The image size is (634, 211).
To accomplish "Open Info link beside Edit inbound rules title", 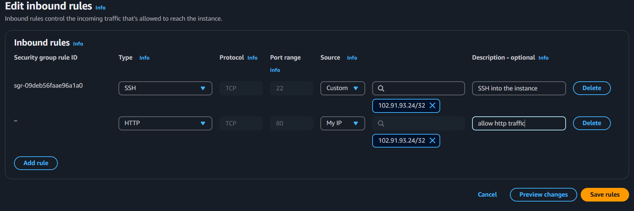I will tap(101, 8).
